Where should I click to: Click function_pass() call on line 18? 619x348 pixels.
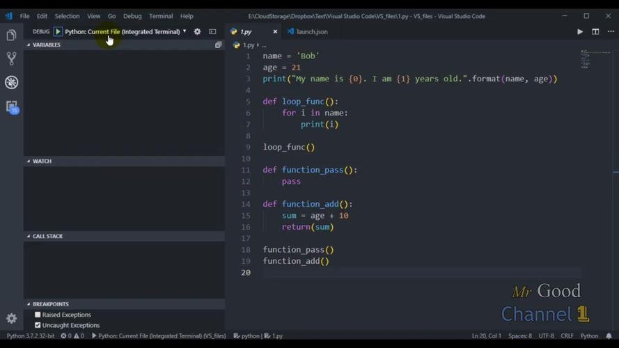pos(299,250)
